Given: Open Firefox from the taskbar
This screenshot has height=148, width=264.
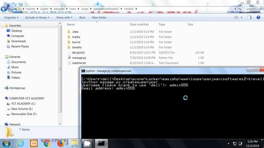Looking at the screenshot, I should coord(61,143).
